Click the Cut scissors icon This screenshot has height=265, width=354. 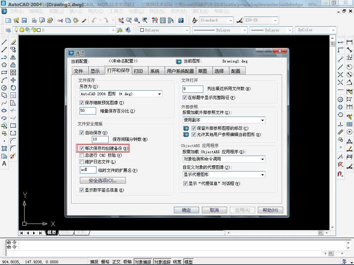60,20
